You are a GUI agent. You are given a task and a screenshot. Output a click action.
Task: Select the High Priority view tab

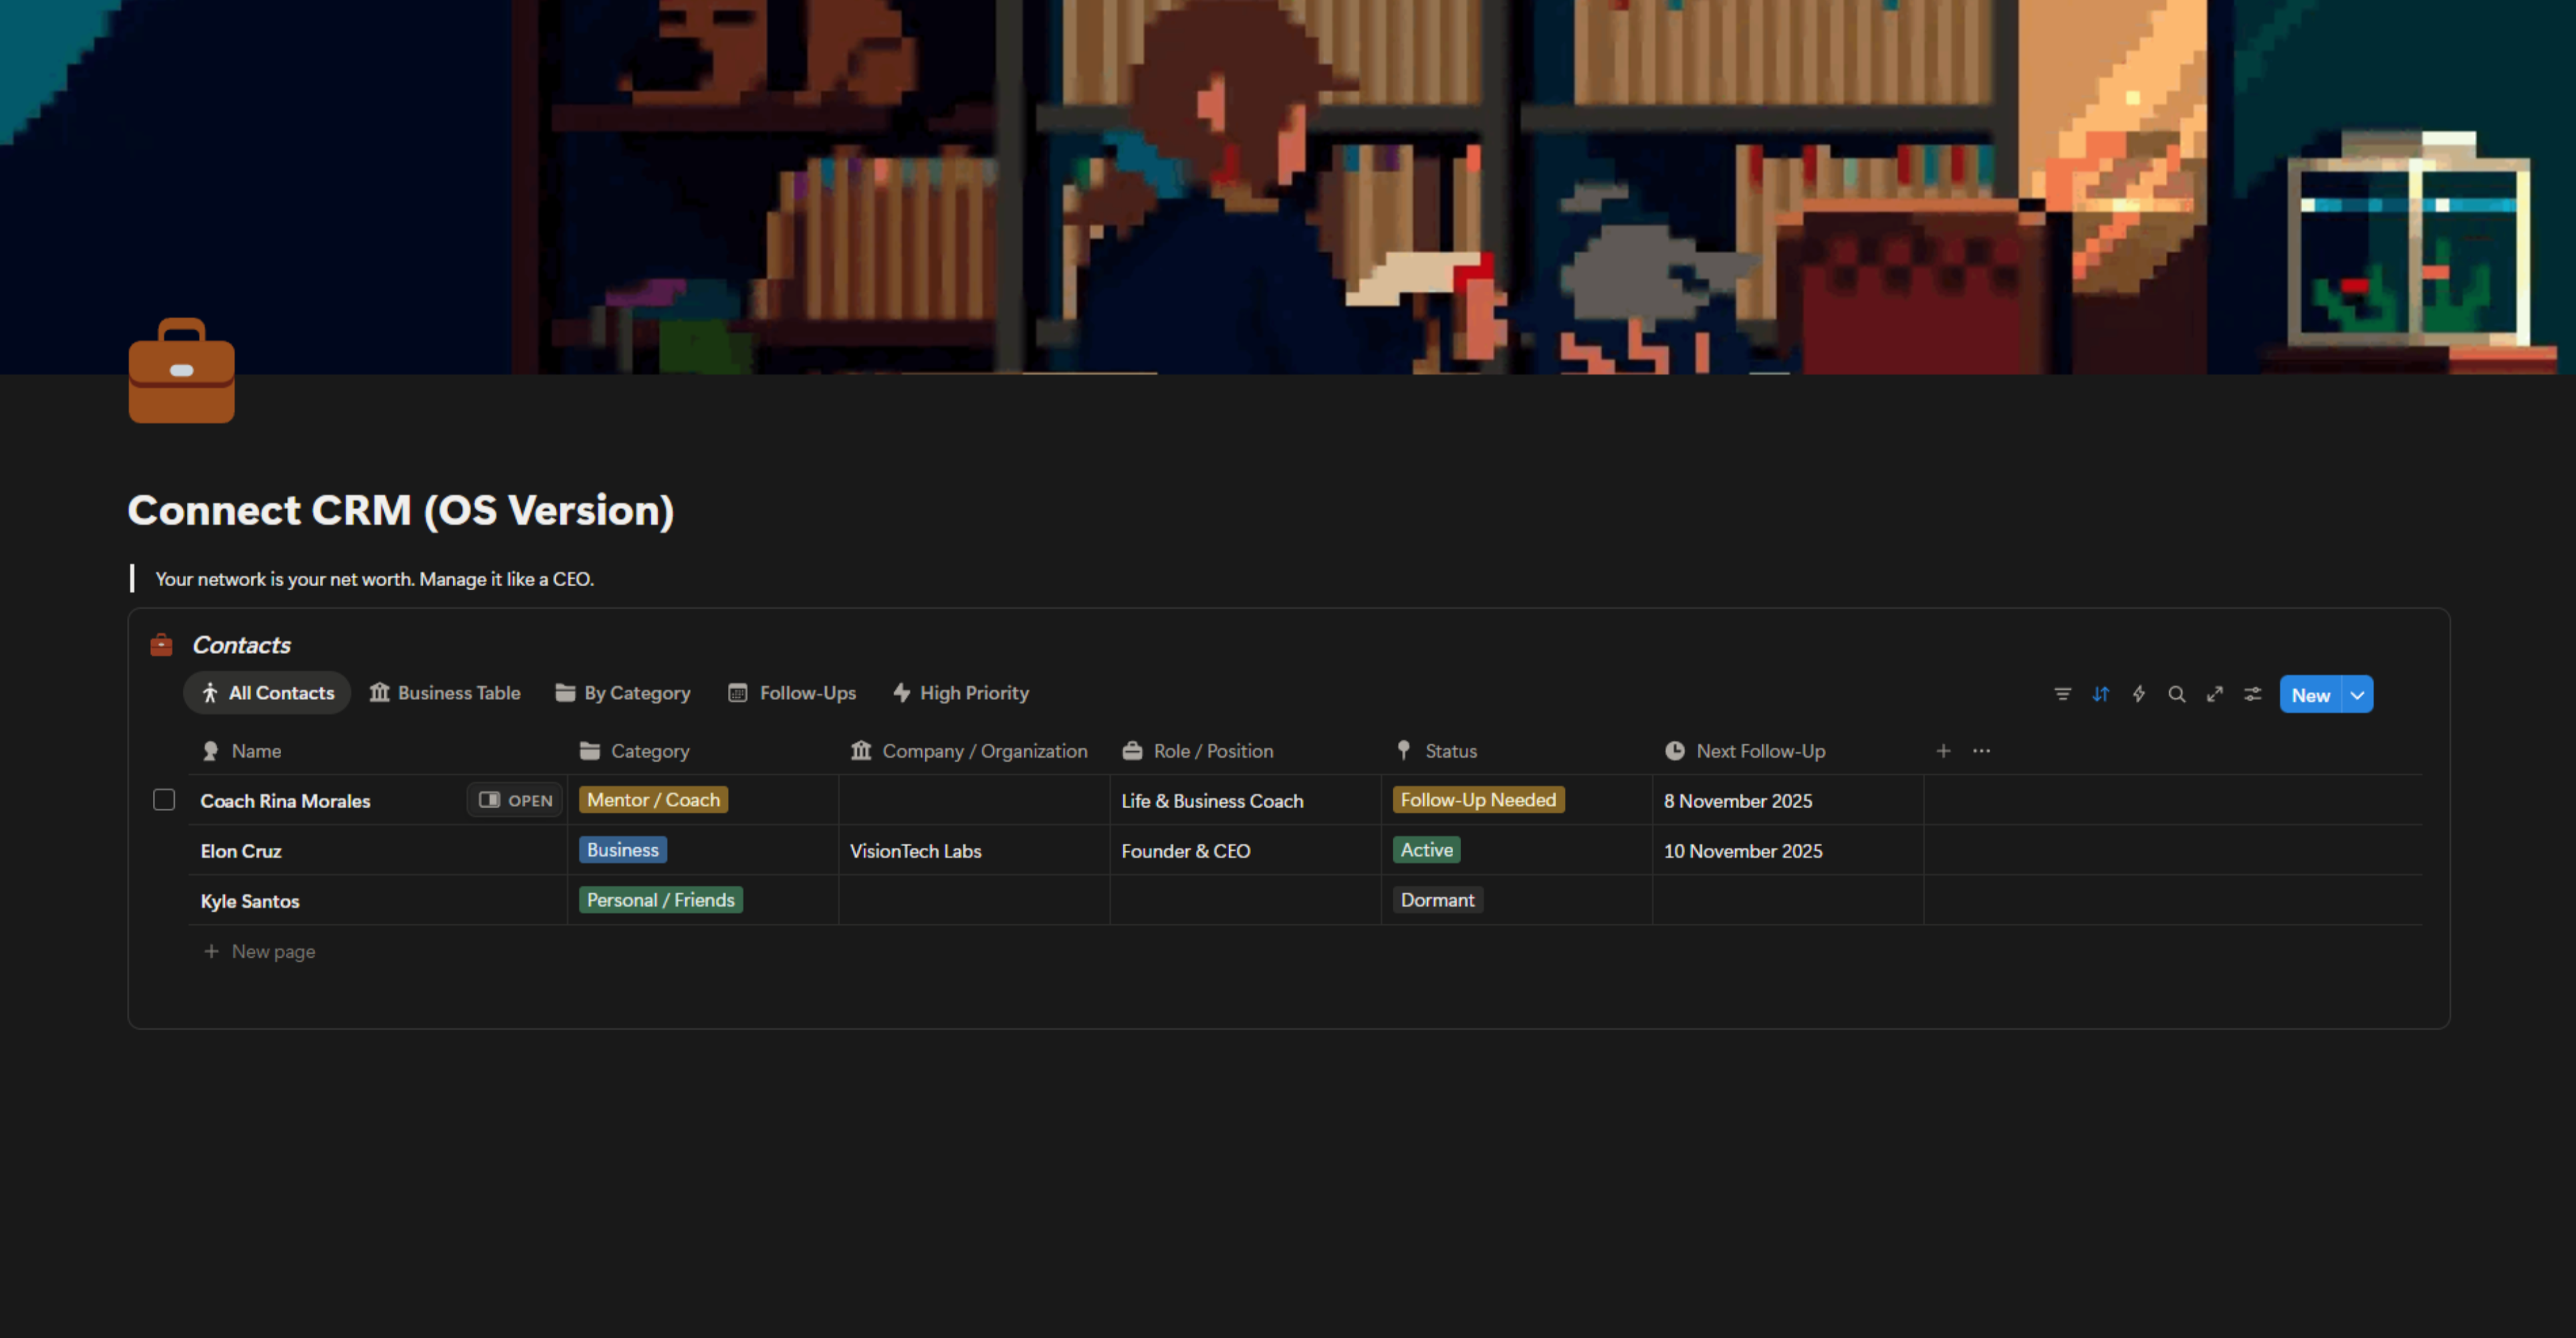(x=960, y=693)
